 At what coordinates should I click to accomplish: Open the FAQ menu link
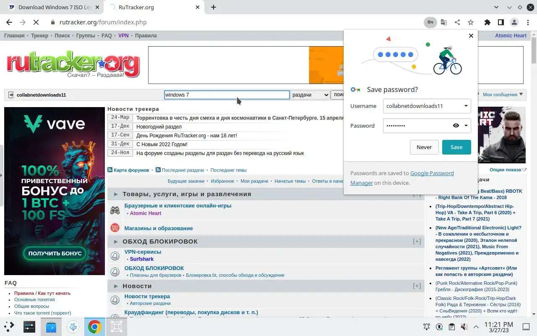[107, 36]
